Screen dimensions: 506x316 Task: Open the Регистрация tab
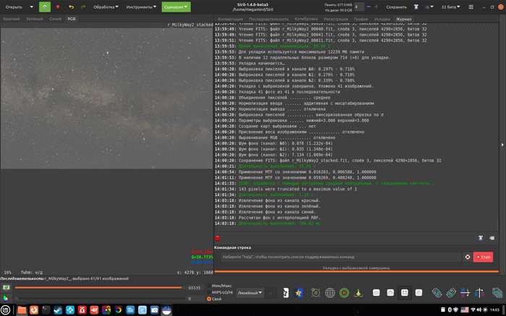[335, 19]
